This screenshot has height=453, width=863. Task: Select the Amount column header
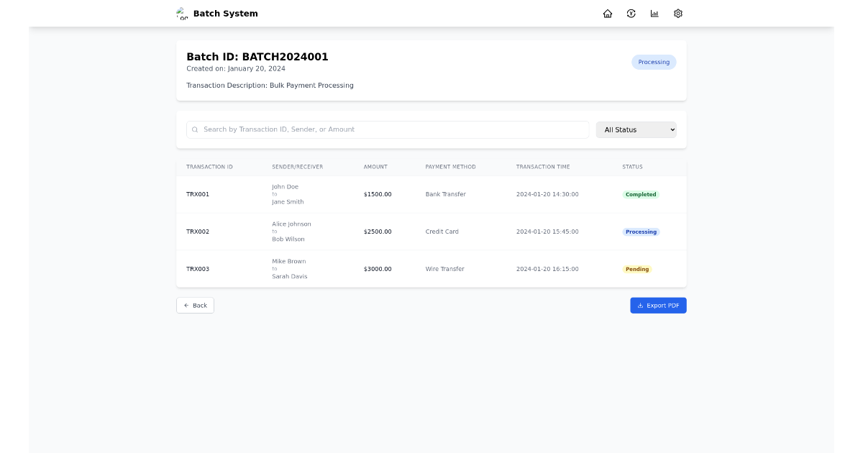375,166
